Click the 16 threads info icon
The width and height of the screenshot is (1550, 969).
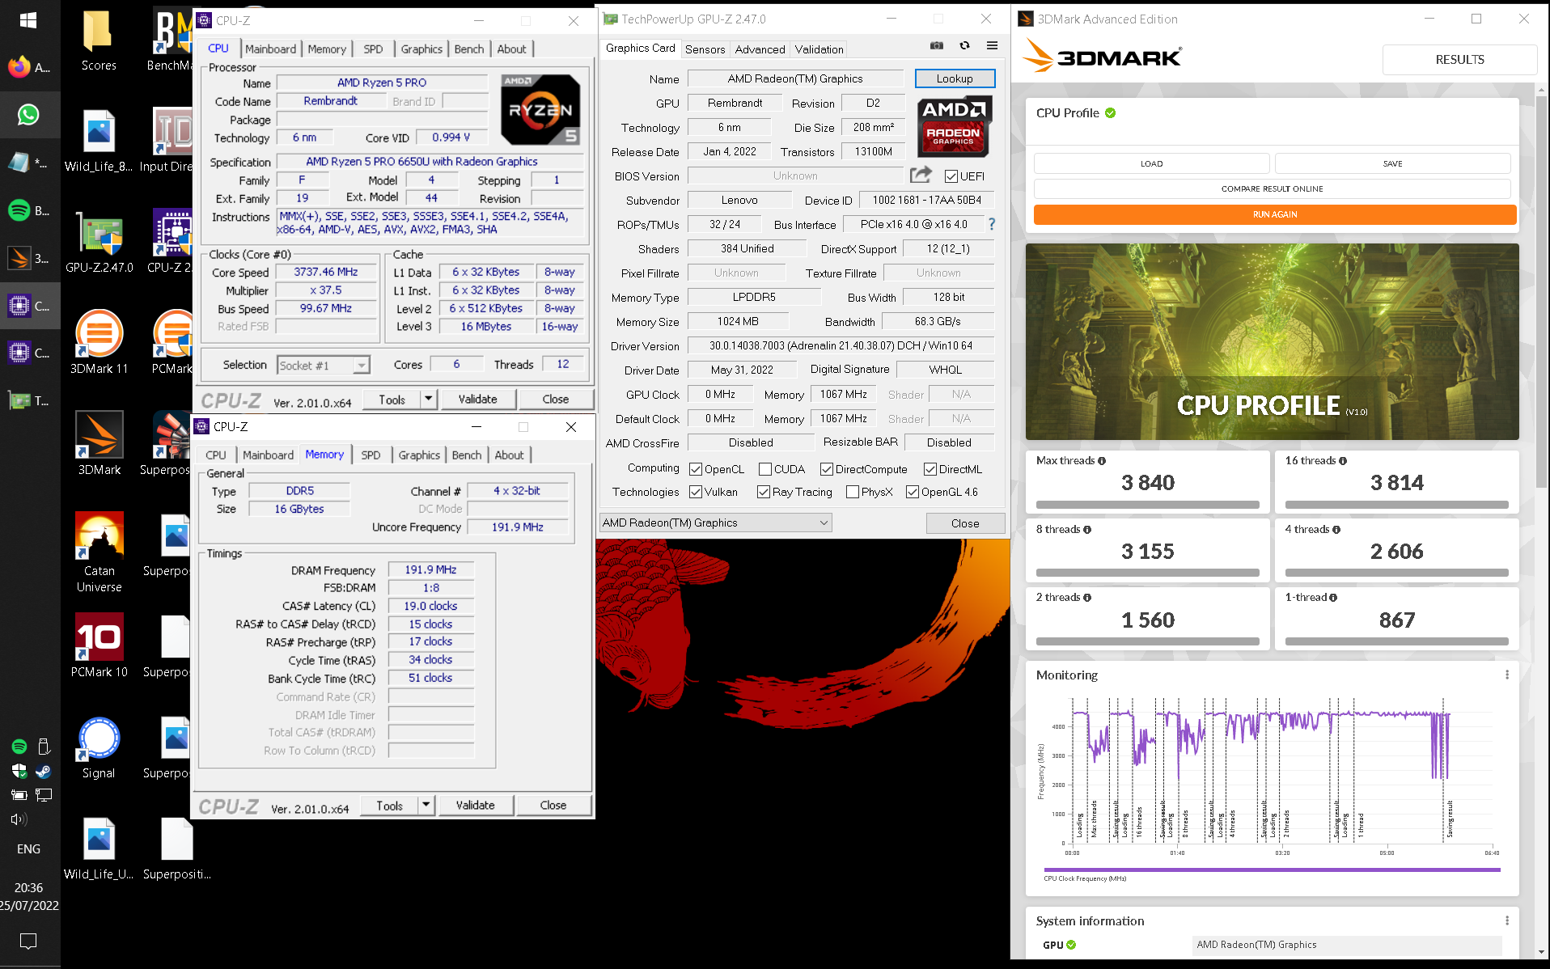click(x=1343, y=461)
